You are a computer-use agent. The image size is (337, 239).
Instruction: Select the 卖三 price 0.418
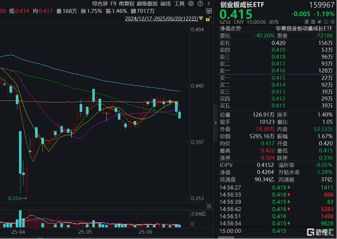(278, 57)
